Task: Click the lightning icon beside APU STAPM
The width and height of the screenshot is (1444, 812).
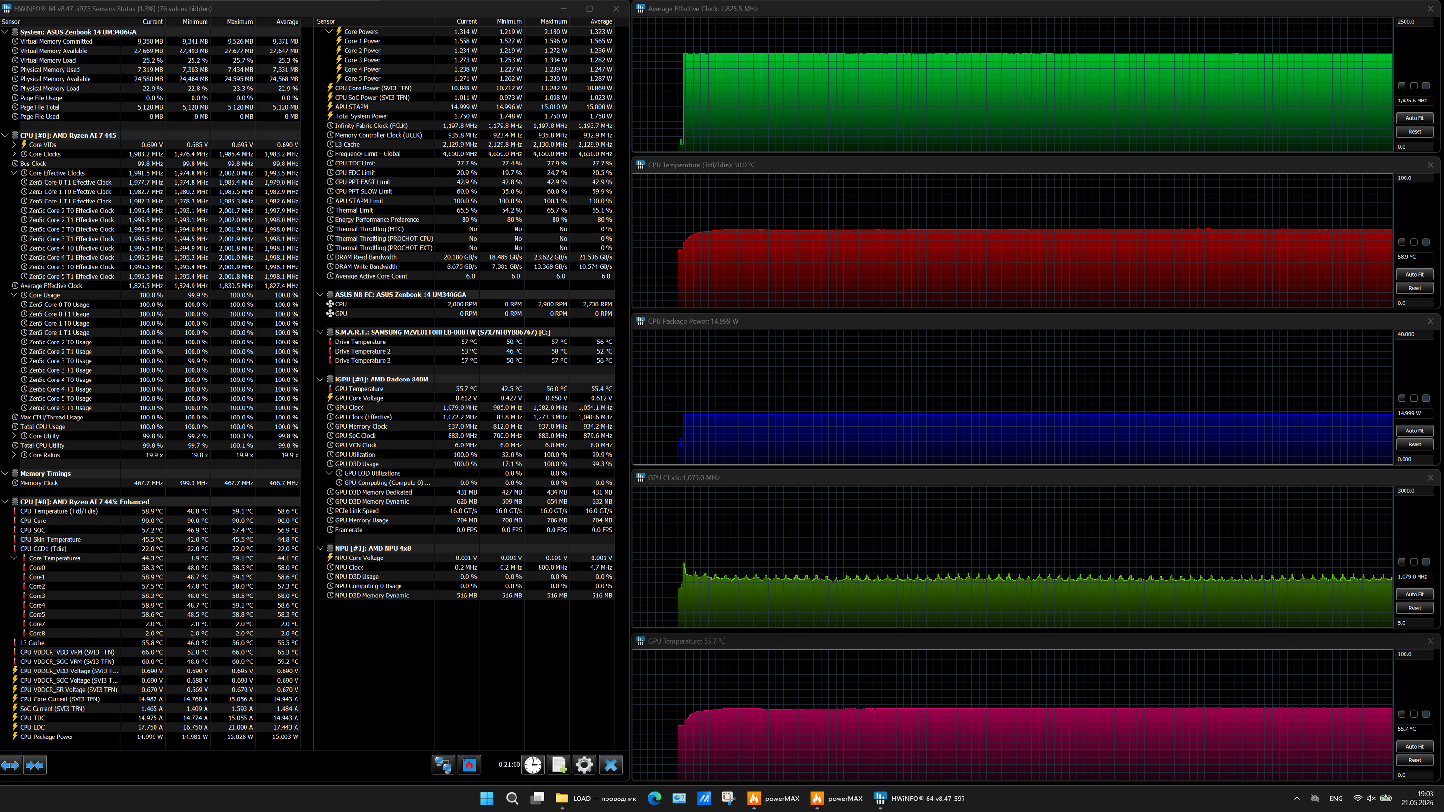Action: coord(330,107)
